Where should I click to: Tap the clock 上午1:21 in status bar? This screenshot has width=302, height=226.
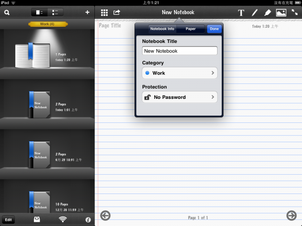(151, 3)
